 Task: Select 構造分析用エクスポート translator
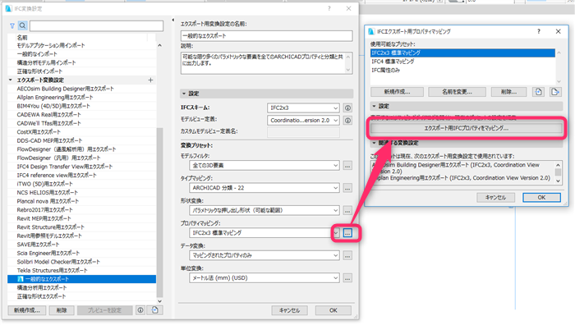[x=82, y=287]
